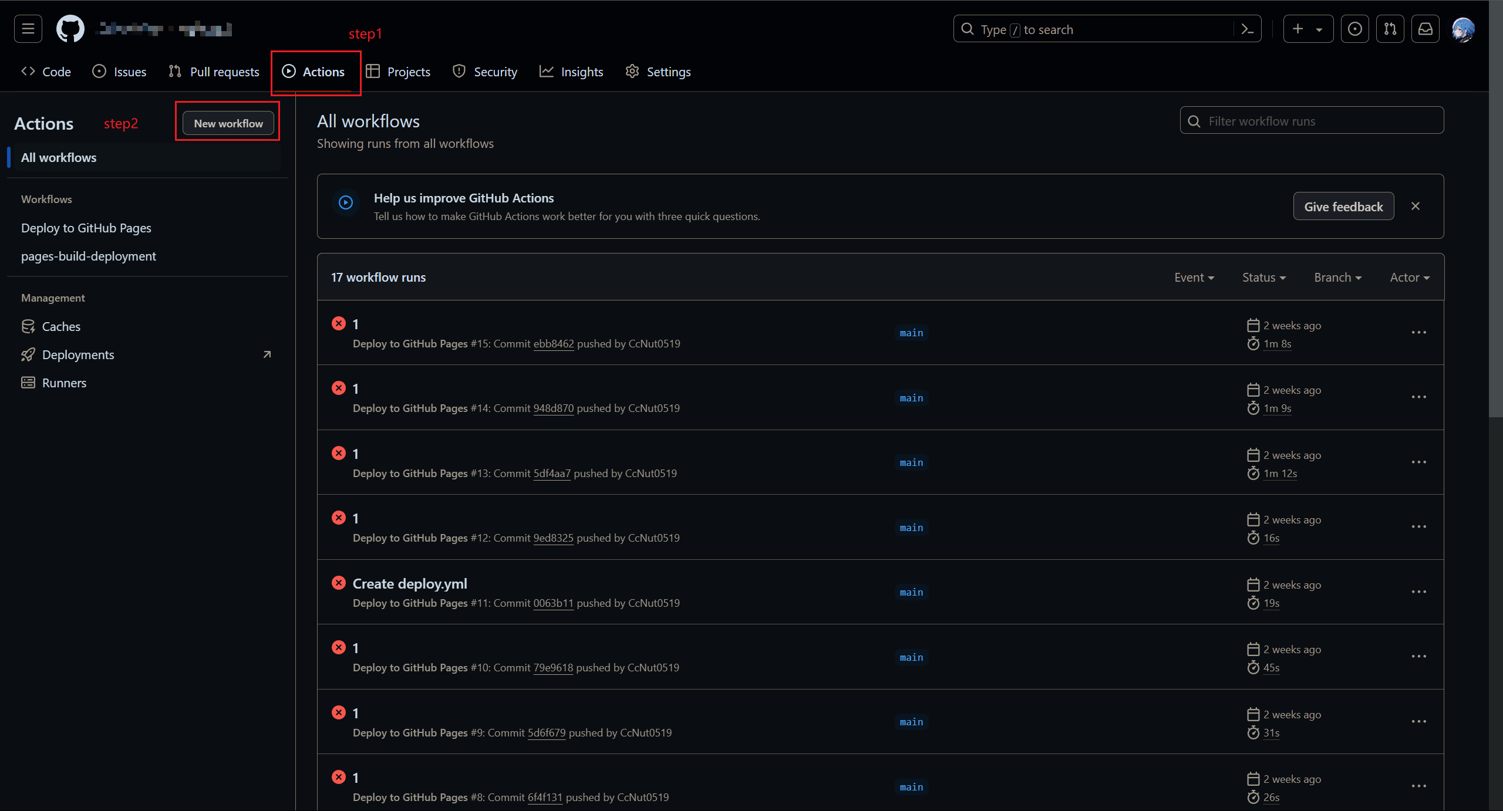Click the failed status icon for run #11
Screen dimensions: 1503x811
tap(339, 583)
